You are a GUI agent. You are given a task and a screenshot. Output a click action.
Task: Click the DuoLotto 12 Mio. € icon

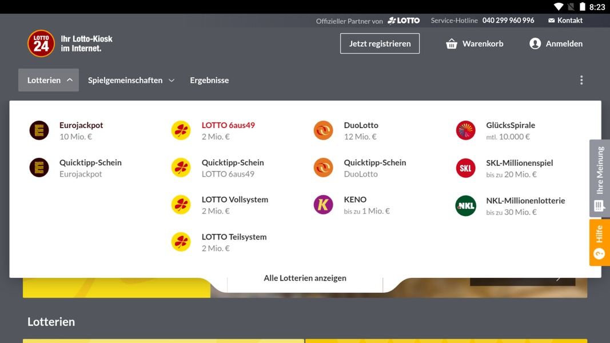[x=323, y=130]
